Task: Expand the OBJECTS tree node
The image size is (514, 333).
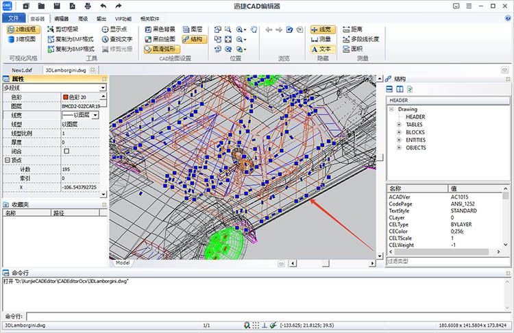Action: [399, 148]
